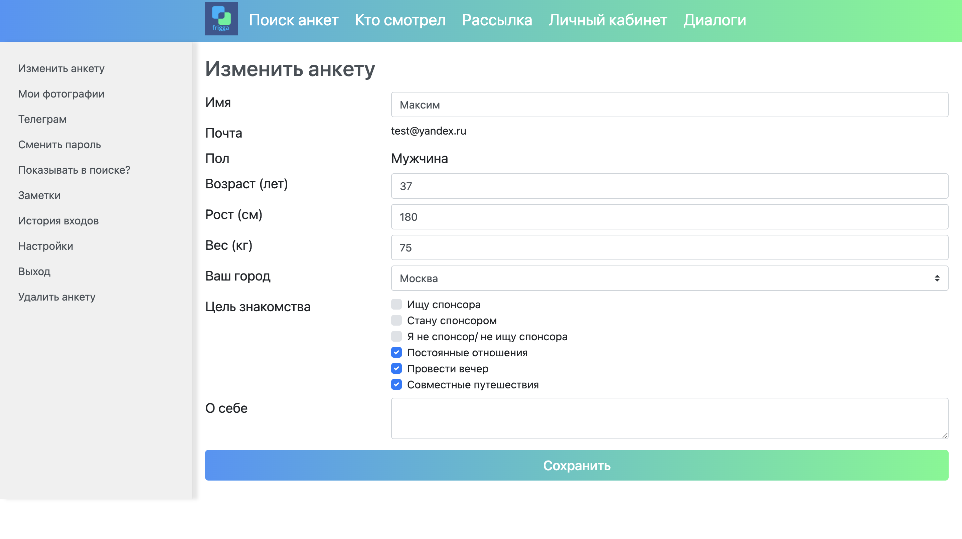Click the textarea resize handle of О себе
This screenshot has width=962, height=539.
pyautogui.click(x=944, y=435)
